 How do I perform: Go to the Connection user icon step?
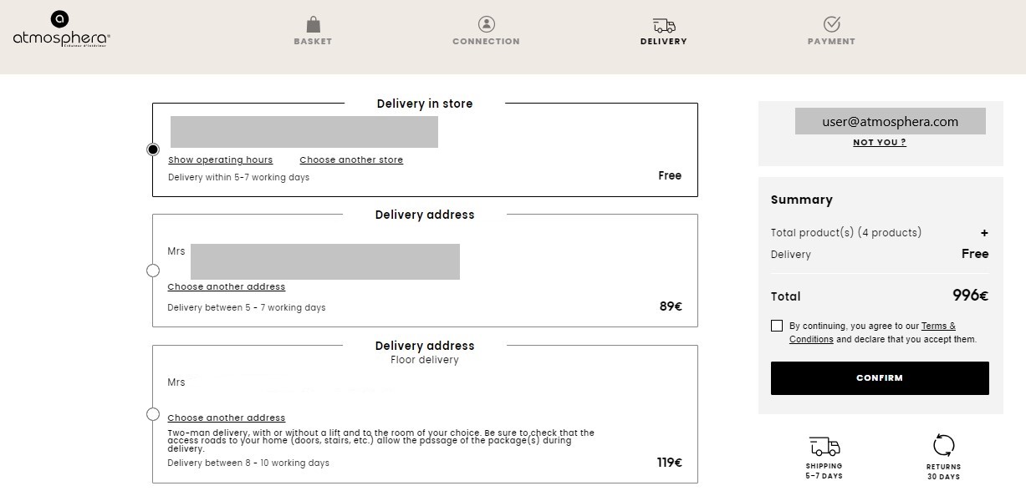click(x=487, y=24)
